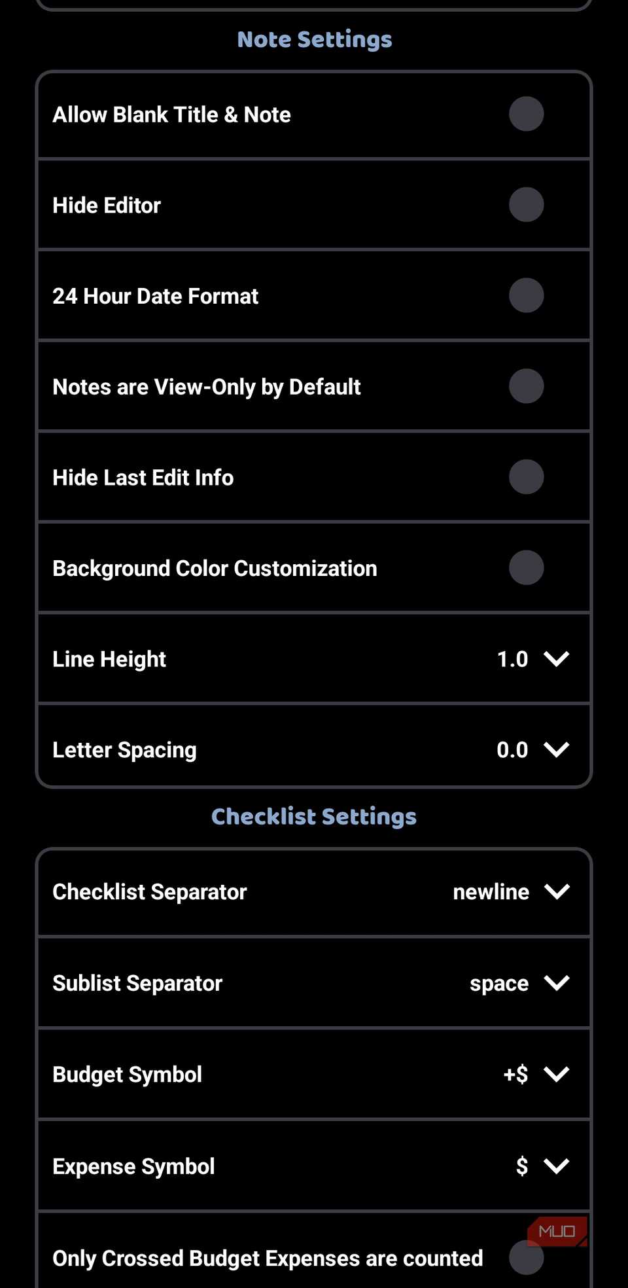
Task: Enable Allow Blank Title & Note toggle
Action: click(526, 114)
